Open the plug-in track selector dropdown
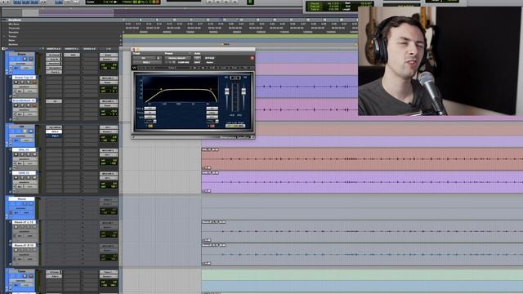Viewport: 523px width, 294px height. tap(145, 58)
